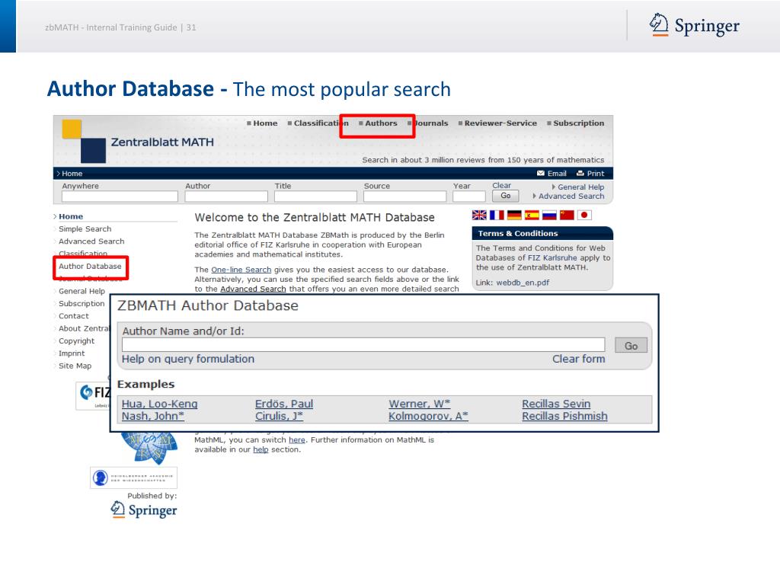Open Subscription in left sidebar
This screenshot has width=780, height=585.
(x=82, y=303)
